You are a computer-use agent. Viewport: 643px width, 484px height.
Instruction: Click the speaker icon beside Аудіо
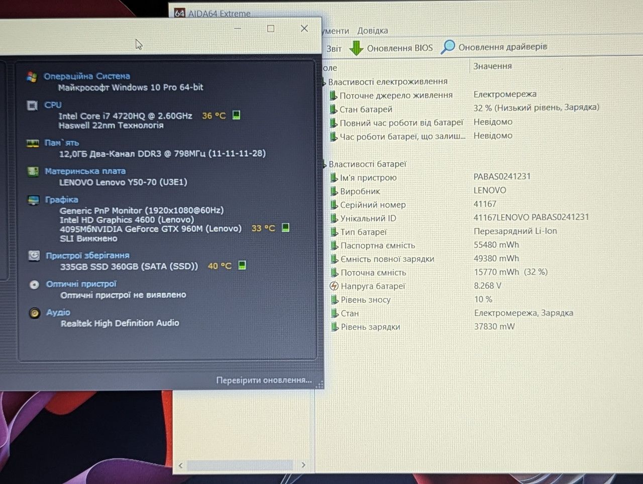[34, 313]
